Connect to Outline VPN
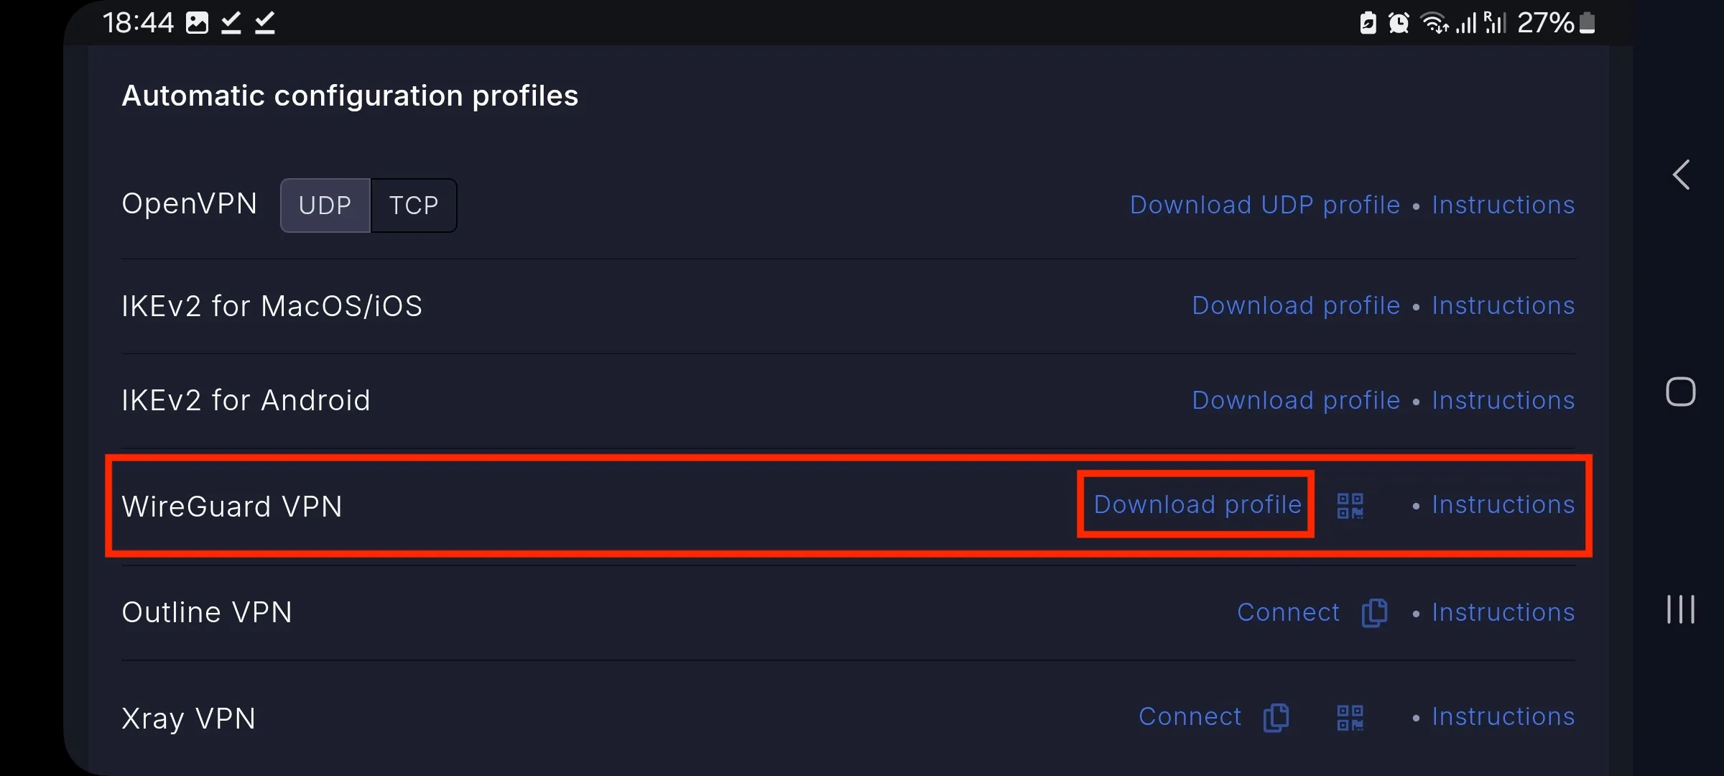The width and height of the screenshot is (1724, 776). tap(1288, 613)
